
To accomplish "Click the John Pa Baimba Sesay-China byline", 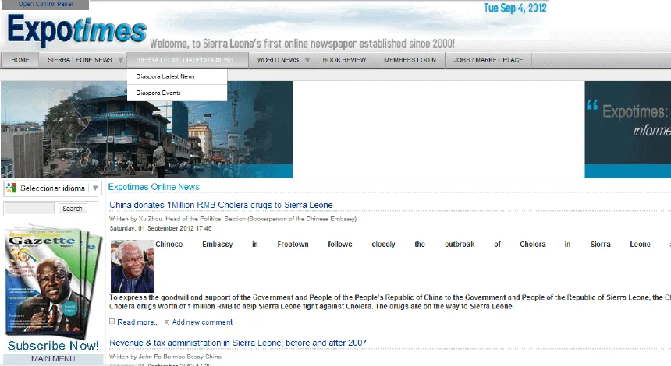I will point(165,357).
